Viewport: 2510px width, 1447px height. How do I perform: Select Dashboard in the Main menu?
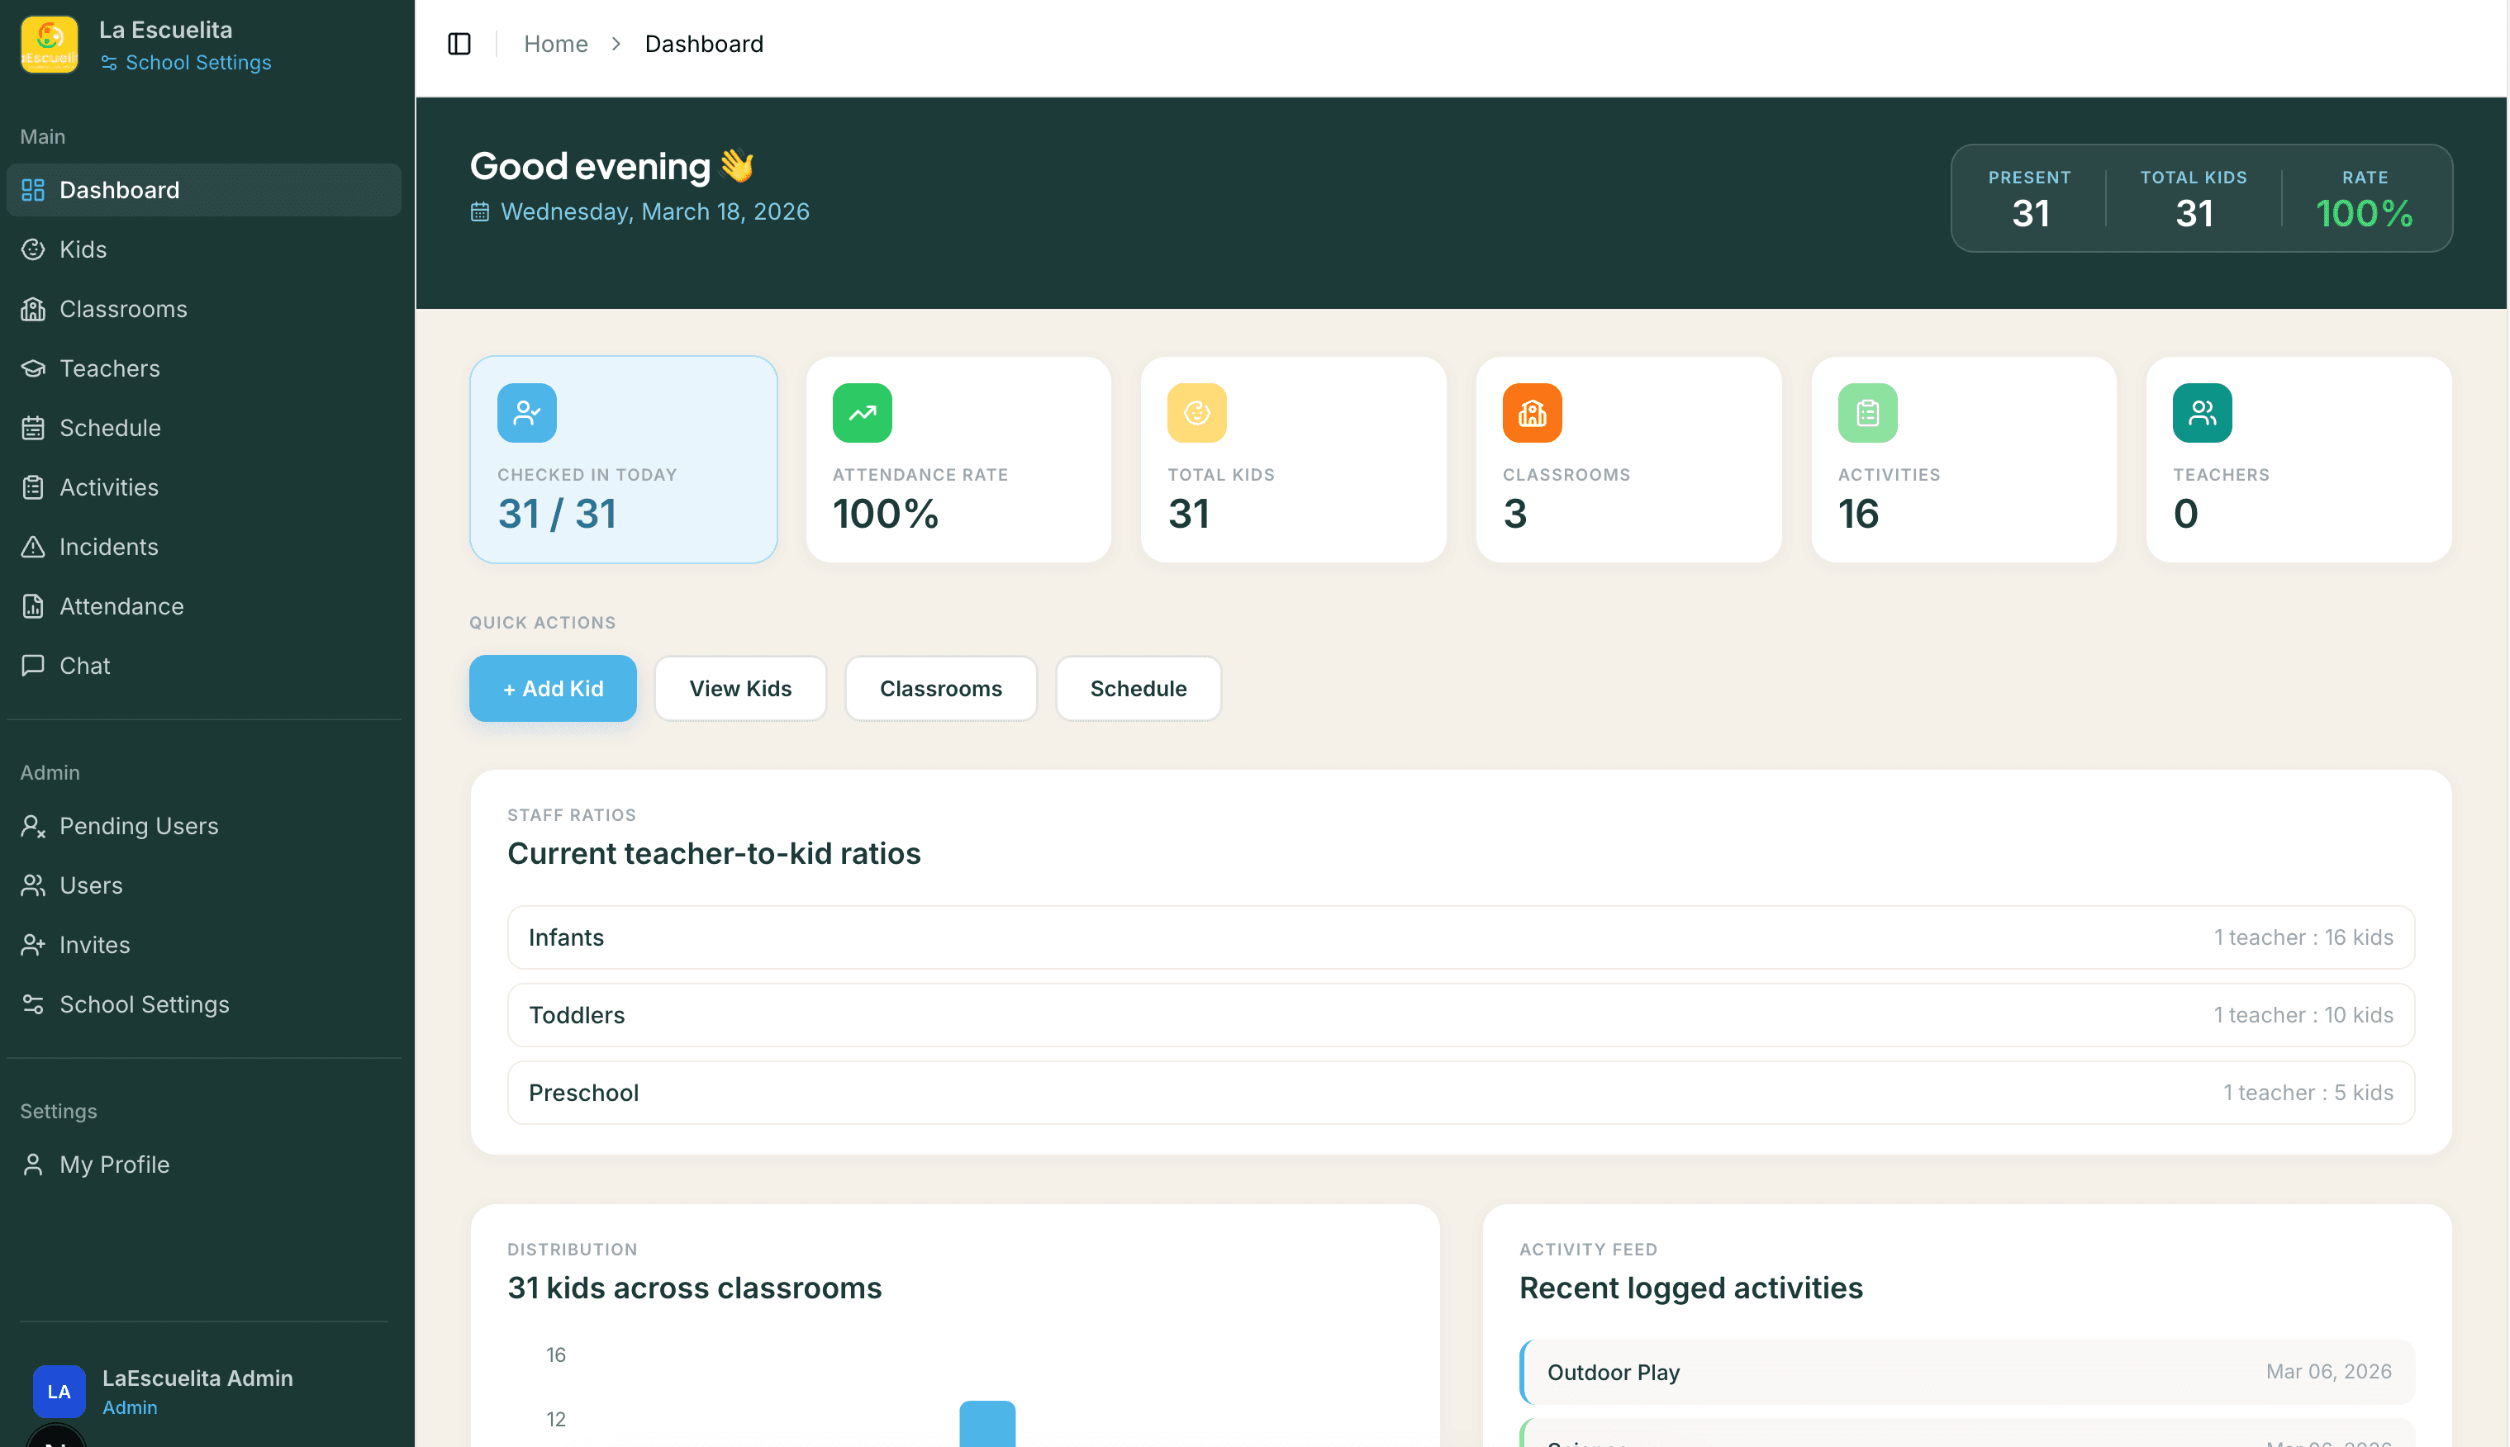[x=118, y=190]
